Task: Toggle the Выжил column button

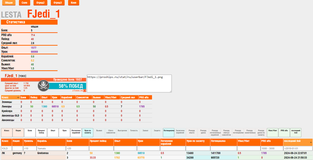Action: click(x=99, y=132)
